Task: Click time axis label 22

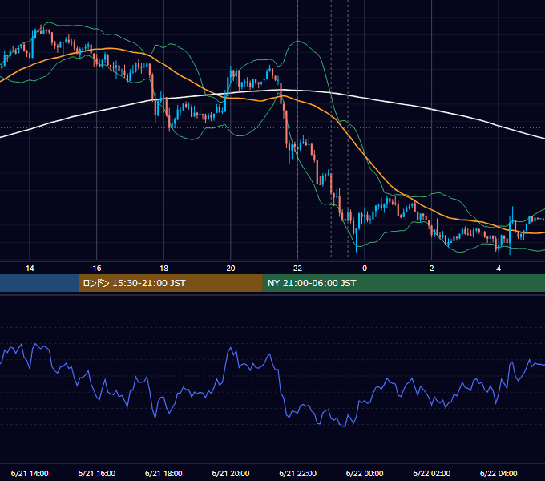Action: tap(297, 269)
